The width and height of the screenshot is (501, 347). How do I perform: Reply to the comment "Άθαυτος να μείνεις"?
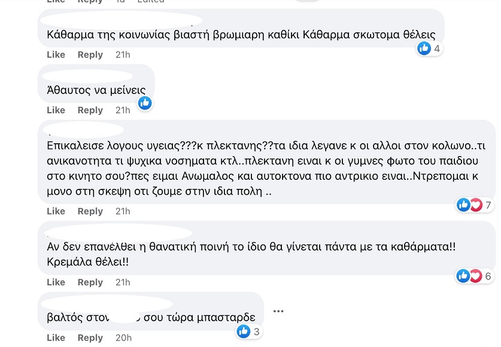tap(90, 110)
